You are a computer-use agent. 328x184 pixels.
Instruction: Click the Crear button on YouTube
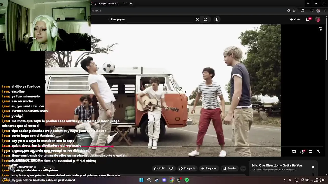(x=295, y=19)
